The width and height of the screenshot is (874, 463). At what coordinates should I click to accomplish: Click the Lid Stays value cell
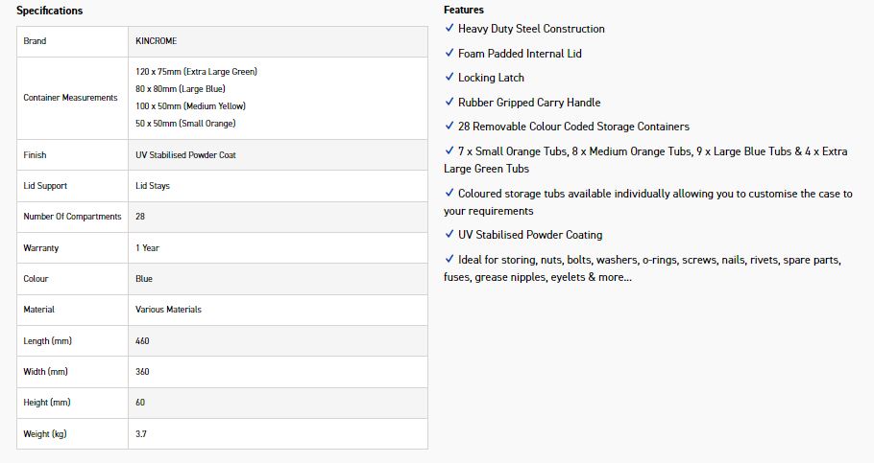click(x=279, y=186)
